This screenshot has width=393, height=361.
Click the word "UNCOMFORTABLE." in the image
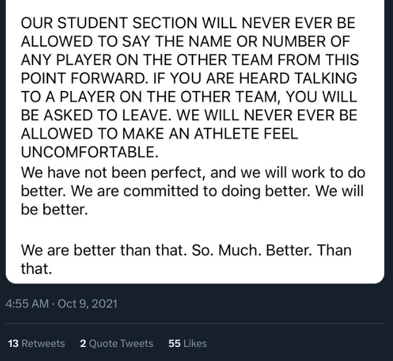pos(90,151)
